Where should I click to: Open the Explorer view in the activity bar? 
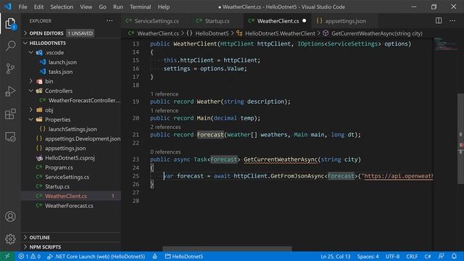pyautogui.click(x=10, y=23)
